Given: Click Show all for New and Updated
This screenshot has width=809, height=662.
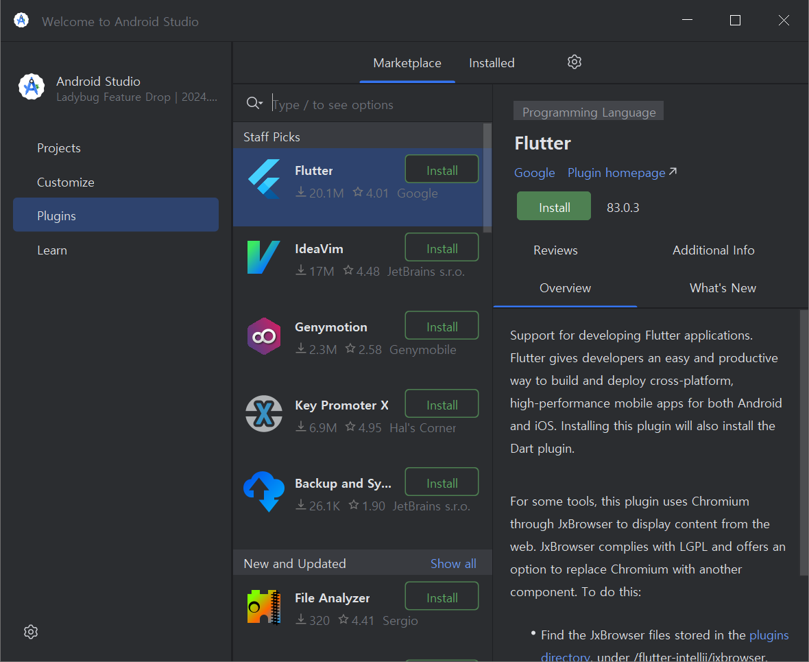Looking at the screenshot, I should (x=453, y=564).
